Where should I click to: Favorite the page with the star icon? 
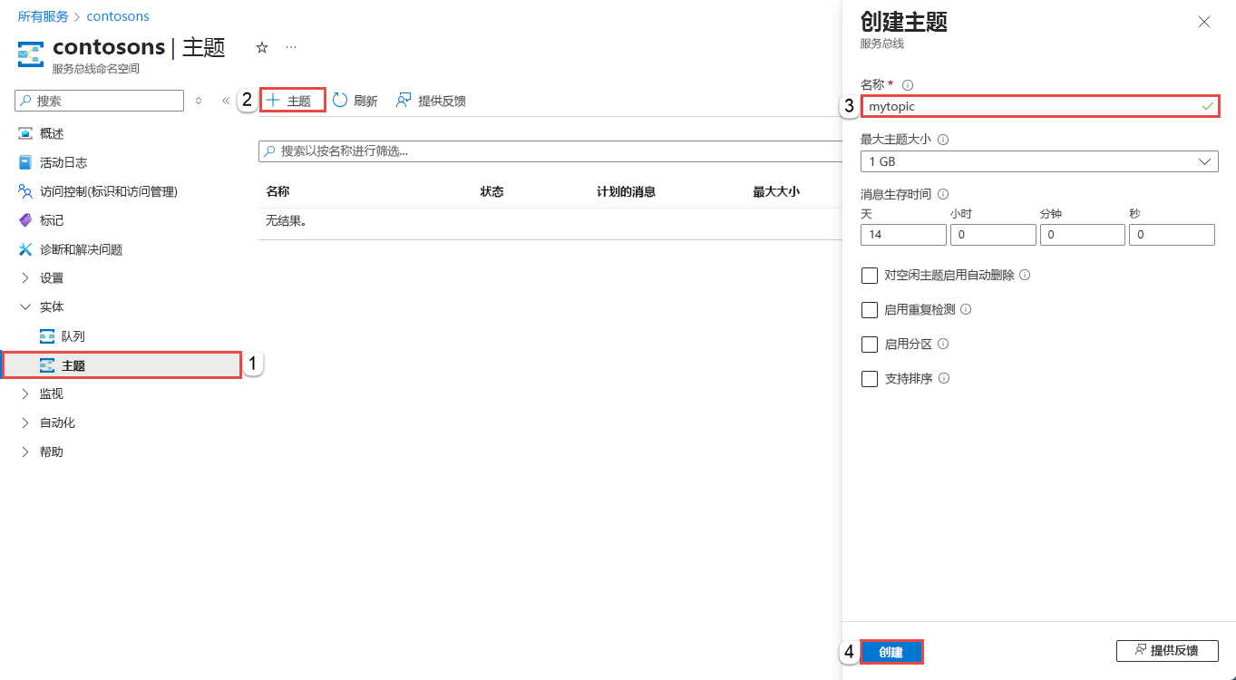click(262, 47)
